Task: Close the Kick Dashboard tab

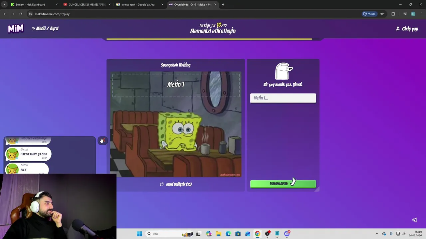Action: [57, 5]
